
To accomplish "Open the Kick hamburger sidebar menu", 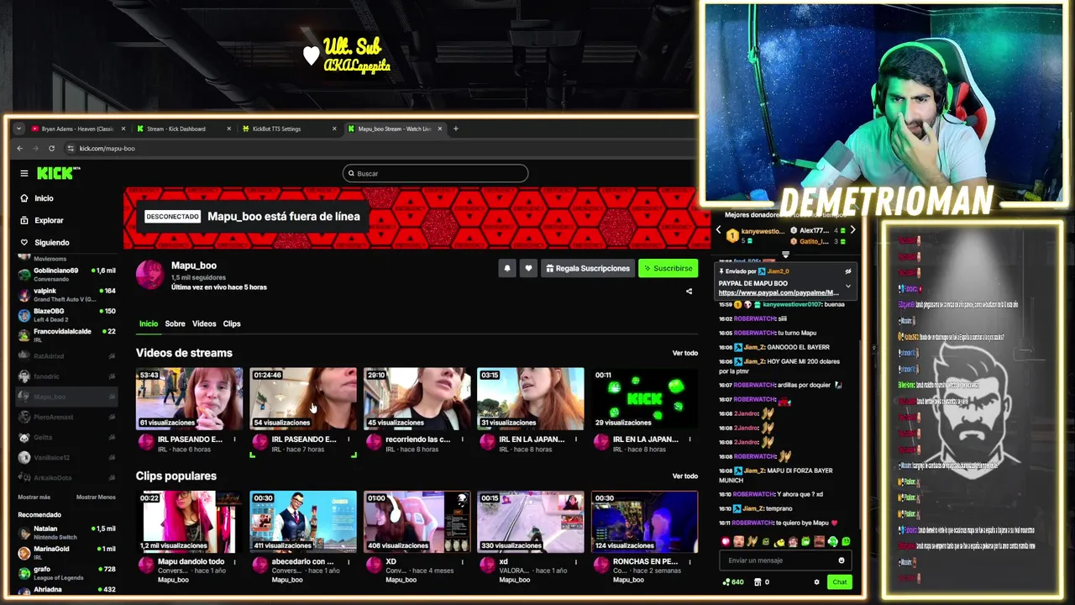I will (24, 173).
